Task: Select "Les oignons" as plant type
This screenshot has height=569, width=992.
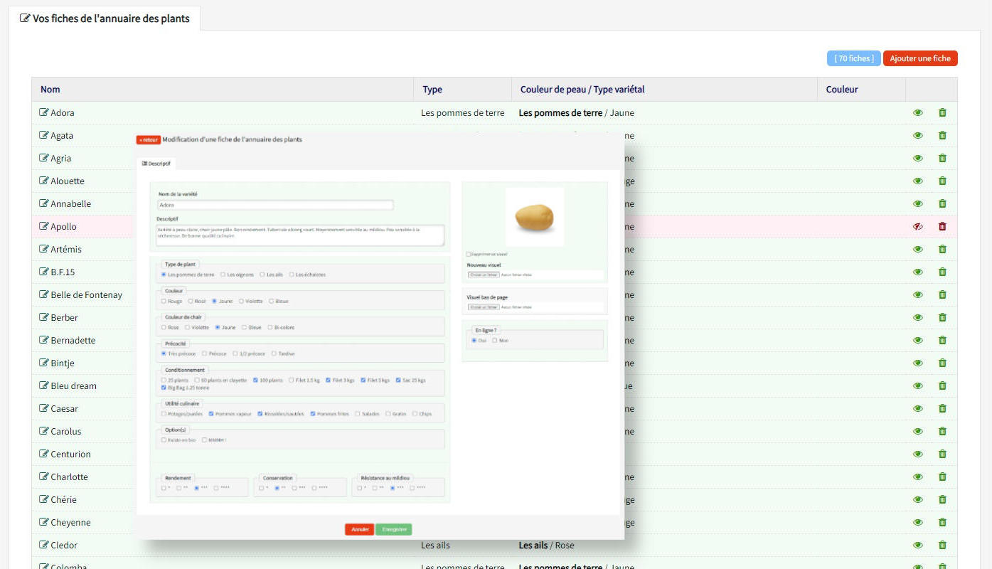Action: (x=223, y=275)
